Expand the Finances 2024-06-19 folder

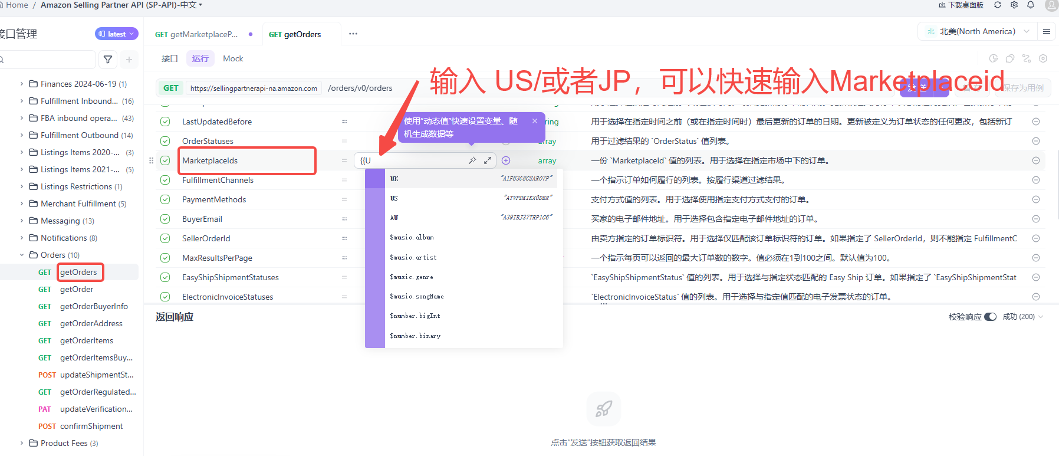tap(22, 84)
